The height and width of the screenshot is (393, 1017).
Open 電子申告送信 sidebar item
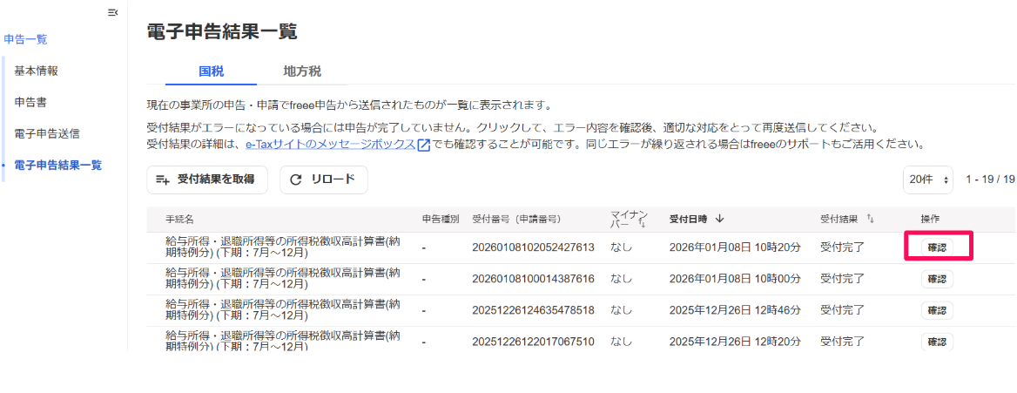point(47,134)
